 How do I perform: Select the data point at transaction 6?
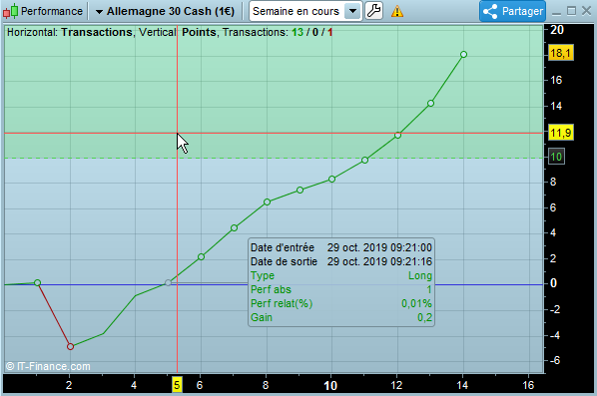pos(201,256)
